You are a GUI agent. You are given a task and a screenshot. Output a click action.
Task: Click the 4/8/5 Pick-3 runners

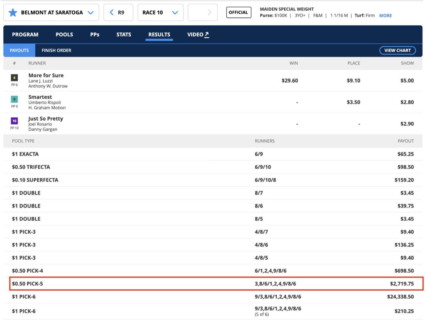pos(261,258)
